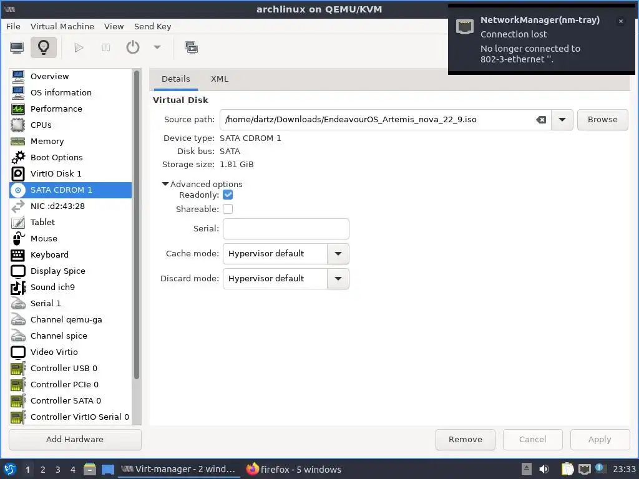Viewport: 639px width, 479px height.
Task: Select NIC :d2:43:28 entry
Action: click(x=71, y=206)
